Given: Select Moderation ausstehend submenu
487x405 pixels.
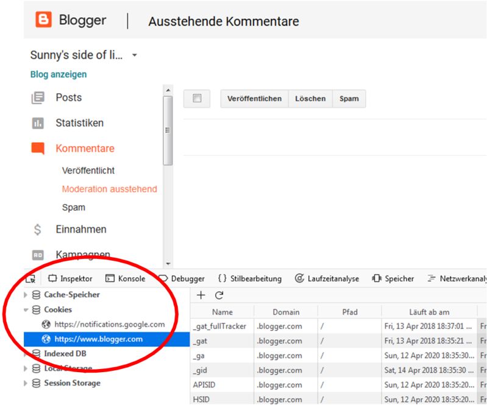Looking at the screenshot, I should (109, 189).
